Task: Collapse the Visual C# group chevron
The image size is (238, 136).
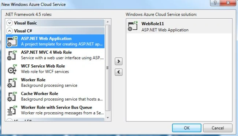Action: click(10, 31)
